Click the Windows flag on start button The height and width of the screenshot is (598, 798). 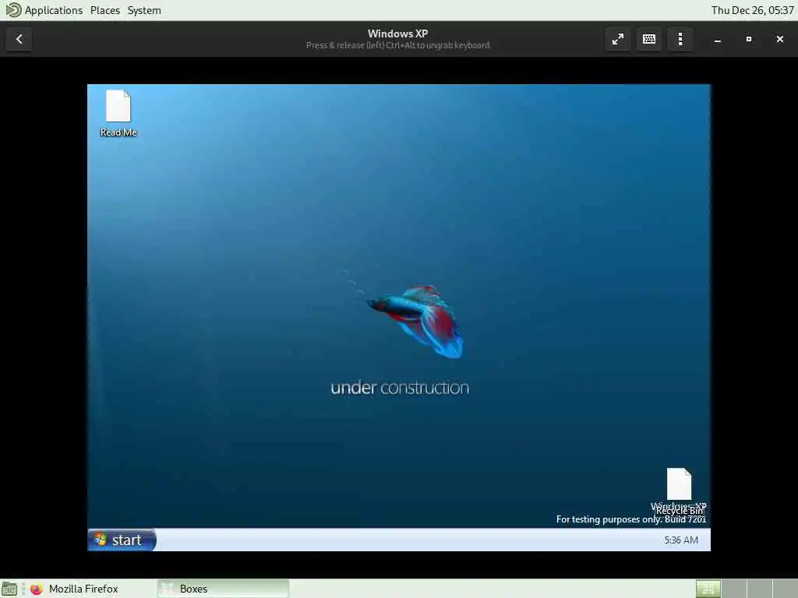tap(101, 540)
